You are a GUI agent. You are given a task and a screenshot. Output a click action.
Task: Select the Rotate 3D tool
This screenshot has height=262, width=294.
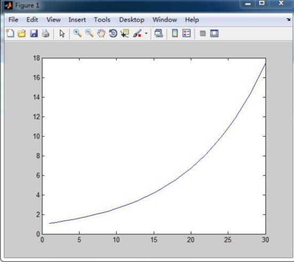113,34
